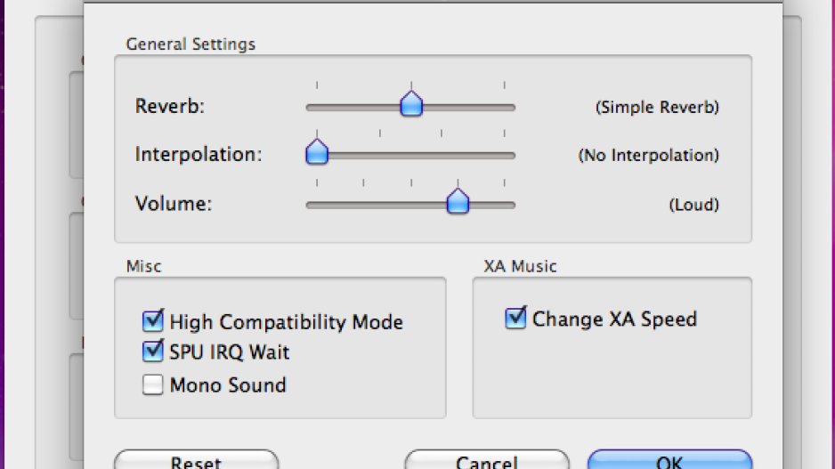Click the (Simple Reverb) value label

coord(657,108)
